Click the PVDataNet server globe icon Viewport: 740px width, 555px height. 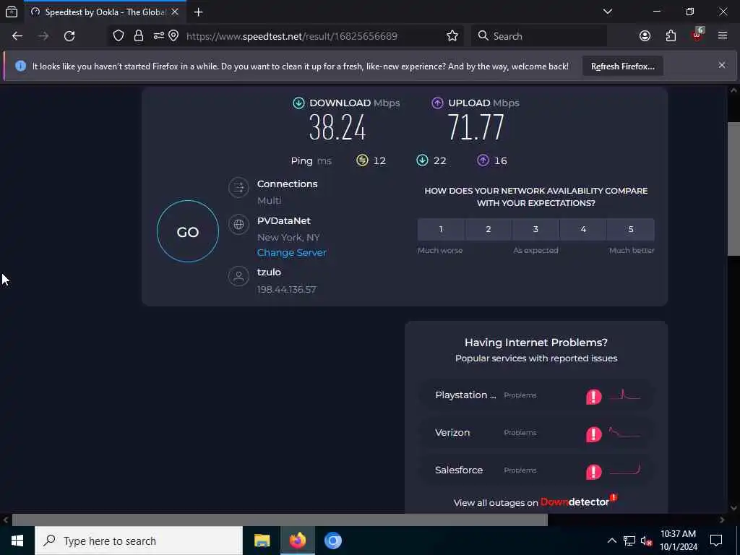(238, 225)
